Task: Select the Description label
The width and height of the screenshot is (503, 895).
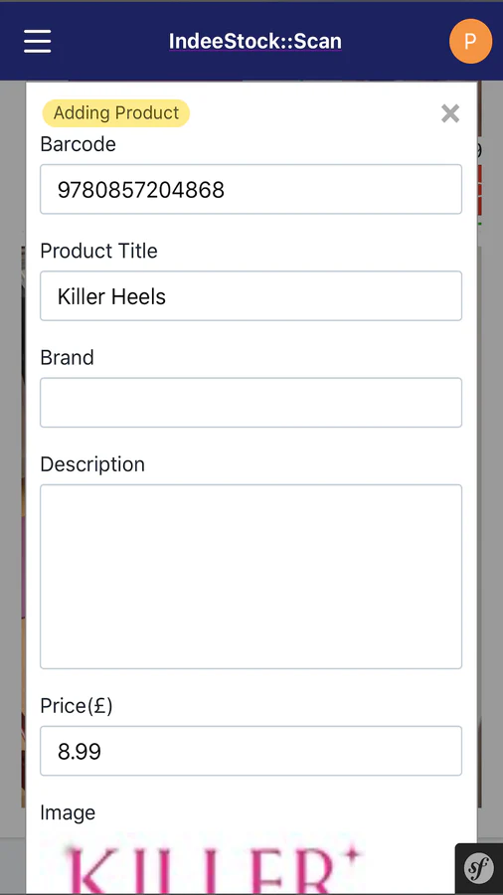Action: [92, 464]
